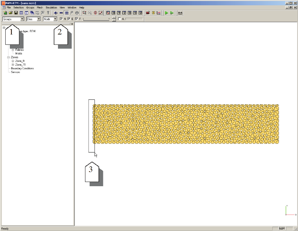
Task: Select the zoom window box icon
Action: 84,13
